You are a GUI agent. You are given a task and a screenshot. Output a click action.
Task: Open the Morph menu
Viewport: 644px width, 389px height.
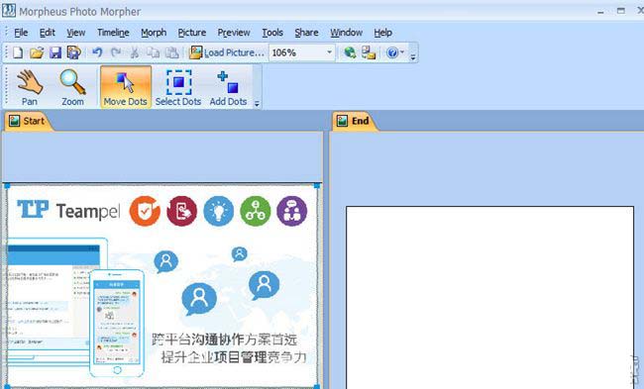(154, 33)
